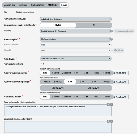Select 3 kk for Ajanvarausikkuna päättyy

coord(82,82)
